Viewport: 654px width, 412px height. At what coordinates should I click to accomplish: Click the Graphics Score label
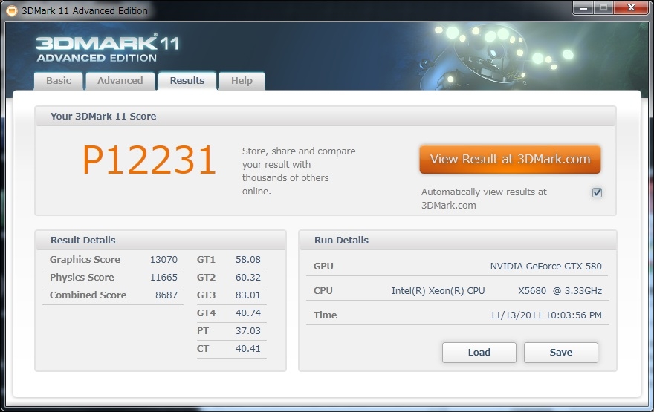[x=85, y=260]
